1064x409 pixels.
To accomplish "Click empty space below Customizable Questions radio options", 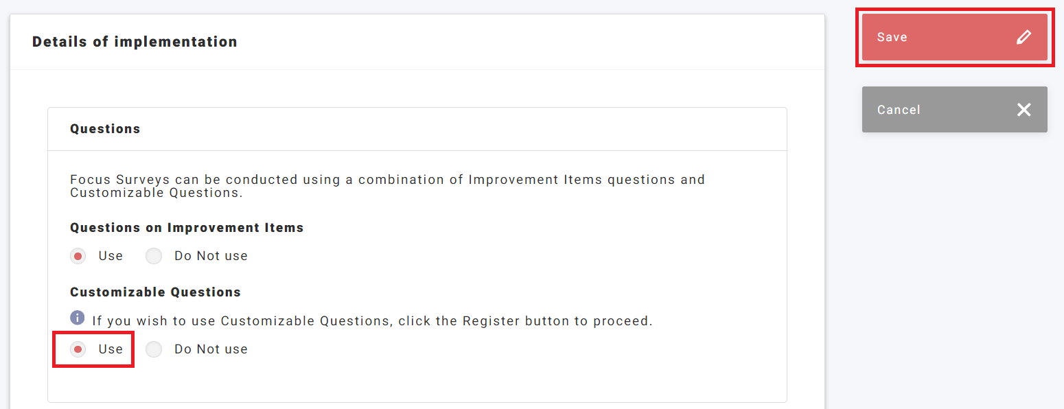I will click(x=412, y=381).
